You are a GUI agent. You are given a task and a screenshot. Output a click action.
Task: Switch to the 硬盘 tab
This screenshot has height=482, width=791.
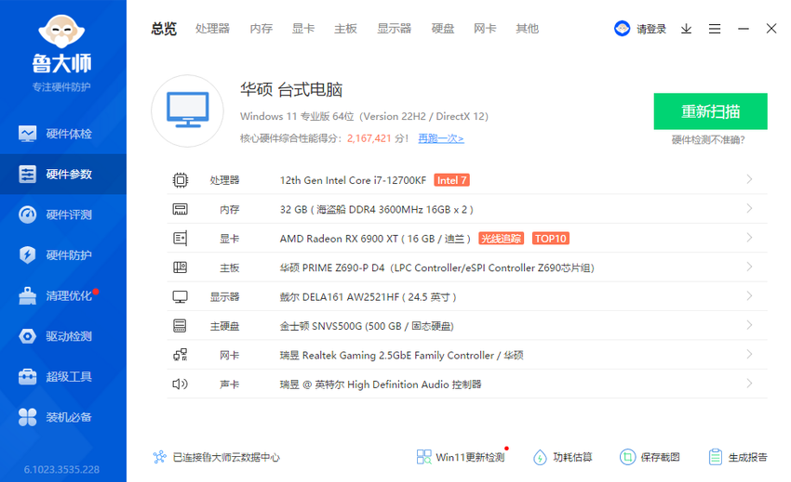click(x=442, y=29)
